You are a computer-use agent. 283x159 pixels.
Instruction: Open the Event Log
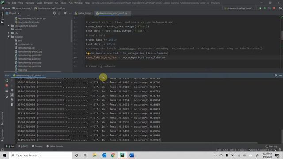(272, 146)
